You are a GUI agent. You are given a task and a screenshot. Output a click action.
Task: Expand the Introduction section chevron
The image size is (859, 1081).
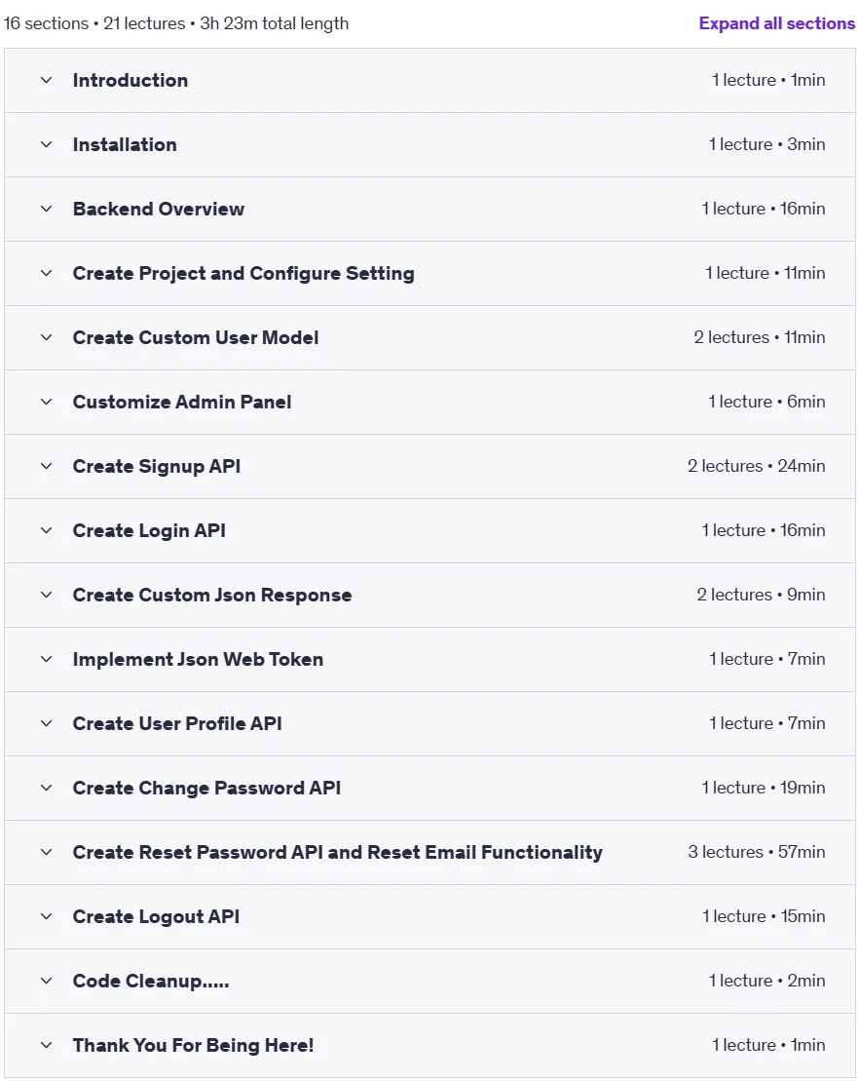coord(46,80)
